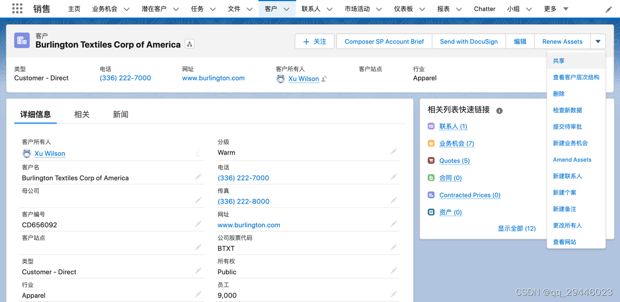Screen dimensions: 620x302
Task: Choose 提交待审批 from actions menu
Action: pos(576,127)
